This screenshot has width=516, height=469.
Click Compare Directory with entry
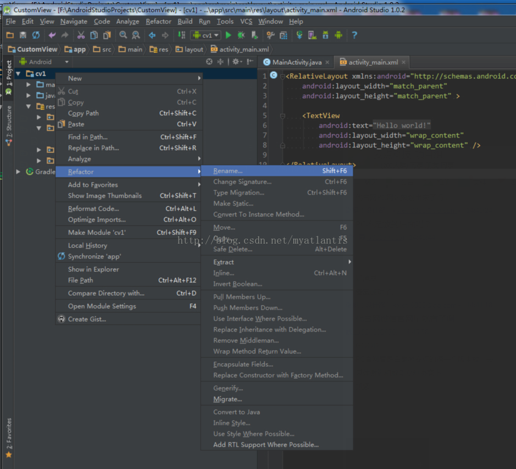pos(129,293)
